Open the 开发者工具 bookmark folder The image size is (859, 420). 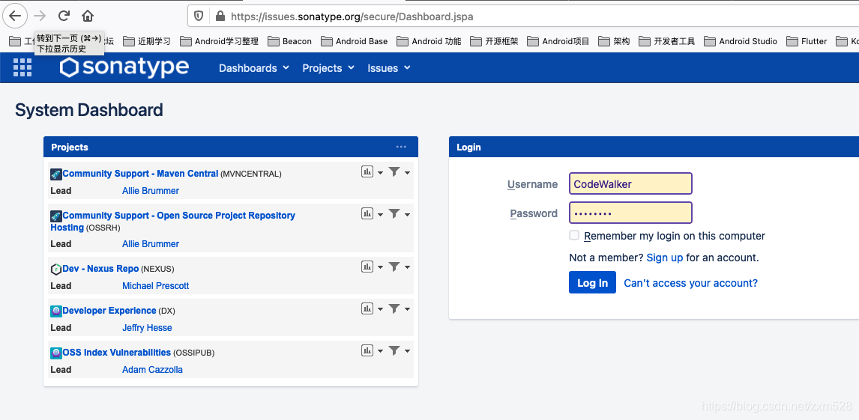(666, 41)
